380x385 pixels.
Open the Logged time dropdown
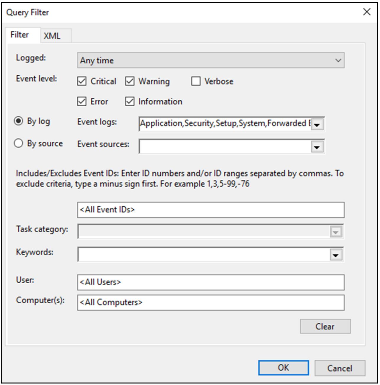click(210, 60)
